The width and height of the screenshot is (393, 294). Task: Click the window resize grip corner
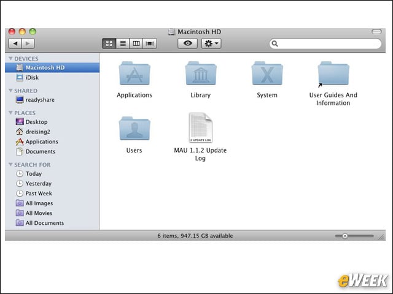click(x=381, y=237)
